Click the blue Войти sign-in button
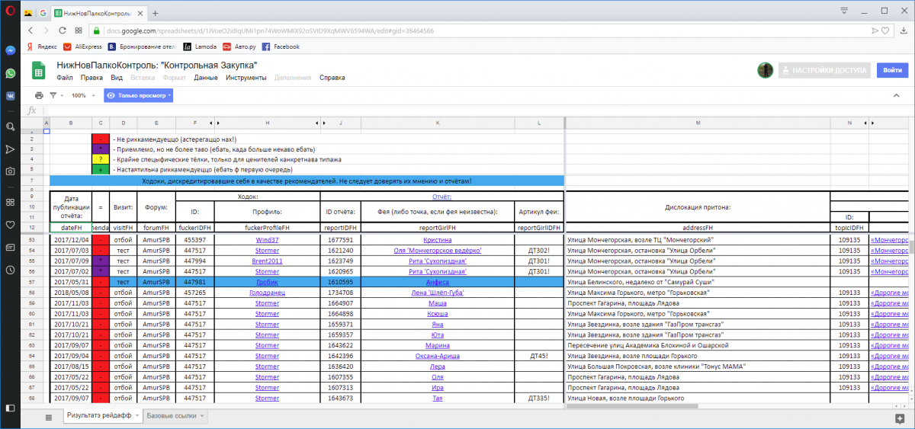Screen dimensions: 915x429 click(892, 70)
